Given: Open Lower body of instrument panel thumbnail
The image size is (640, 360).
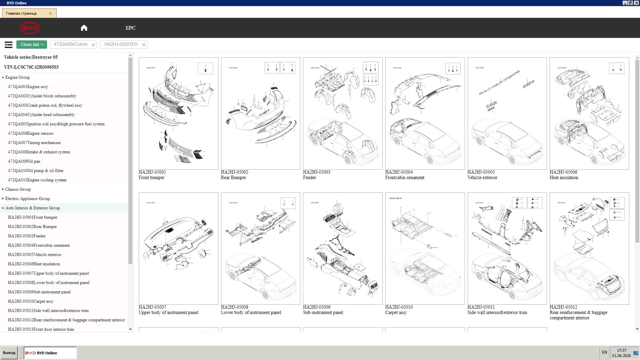Looking at the screenshot, I should coord(260,248).
